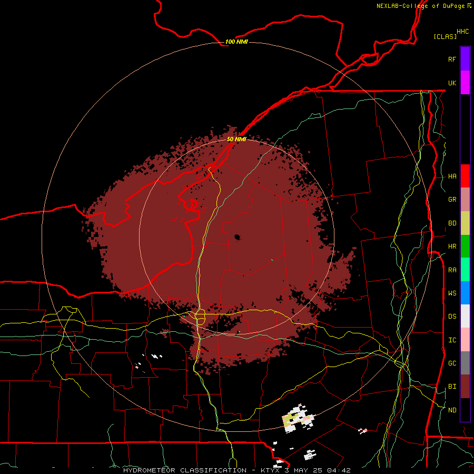474x474 pixels.
Task: Click the [CLAS] unit label
Action: click(445, 36)
